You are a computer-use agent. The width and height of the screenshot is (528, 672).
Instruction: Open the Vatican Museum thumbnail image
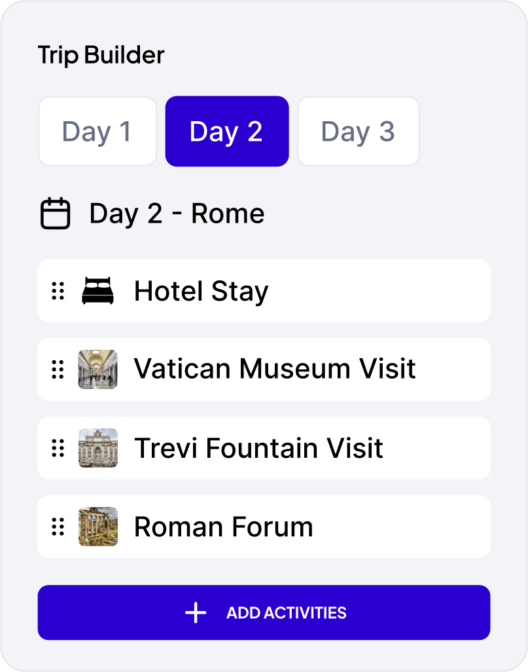point(97,369)
